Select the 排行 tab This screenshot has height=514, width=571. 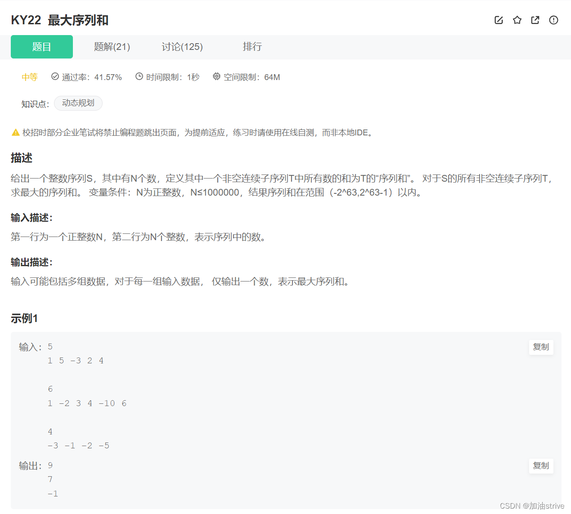pos(252,46)
